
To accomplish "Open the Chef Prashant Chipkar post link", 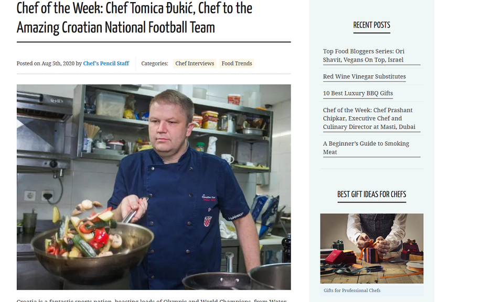I will click(369, 118).
